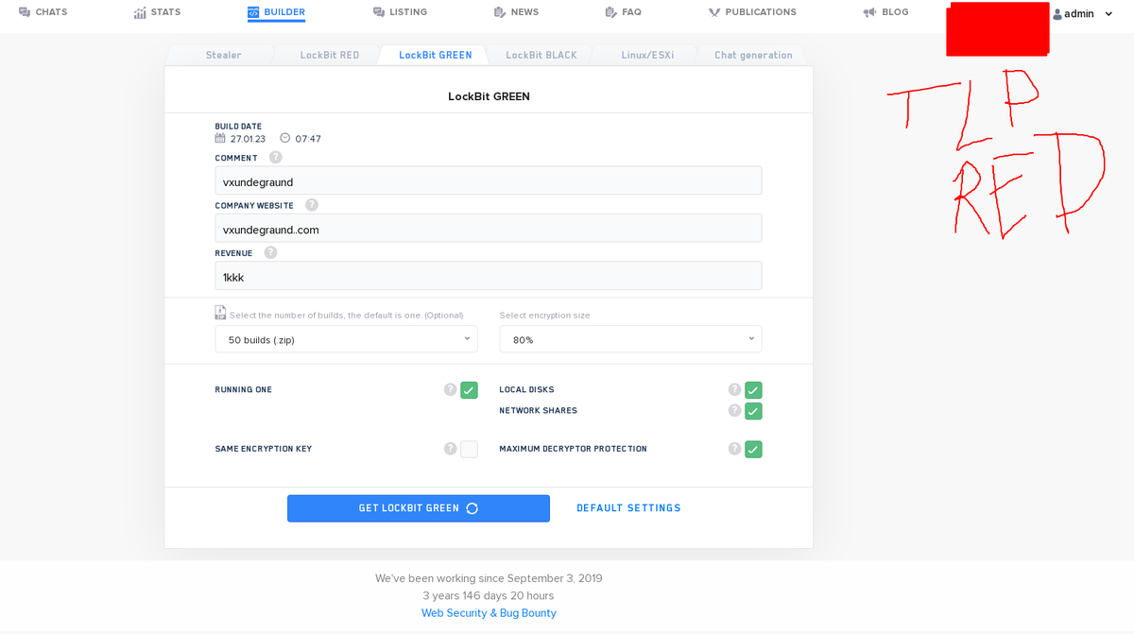Expand the admin account dropdown arrow
This screenshot has height=634, width=1134.
click(1108, 14)
